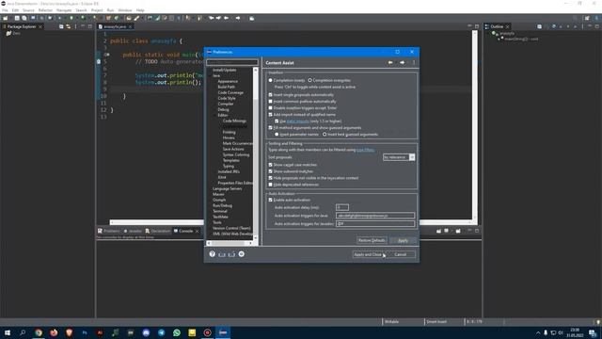Toggle Show camel case matches
This screenshot has width=602, height=339.
[270, 165]
